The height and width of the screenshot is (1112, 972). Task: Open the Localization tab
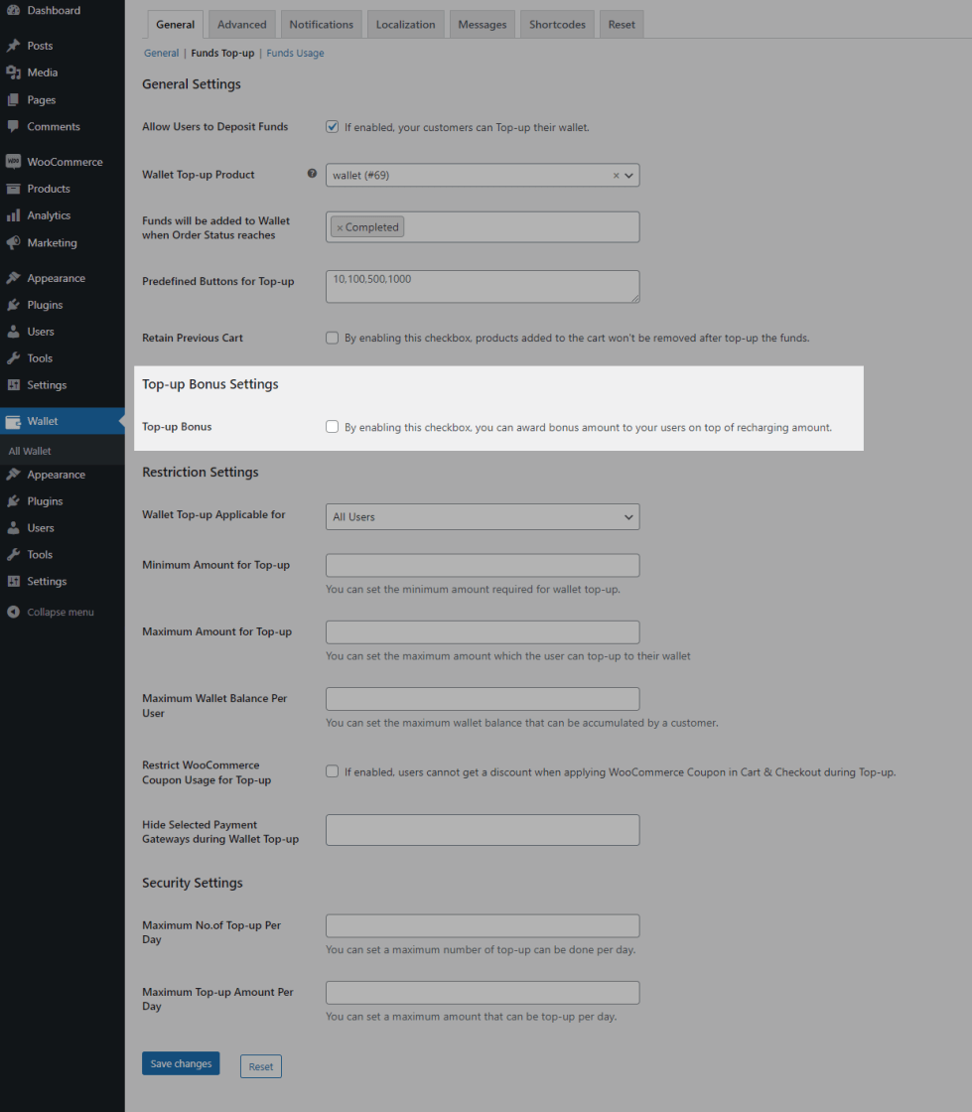[405, 24]
